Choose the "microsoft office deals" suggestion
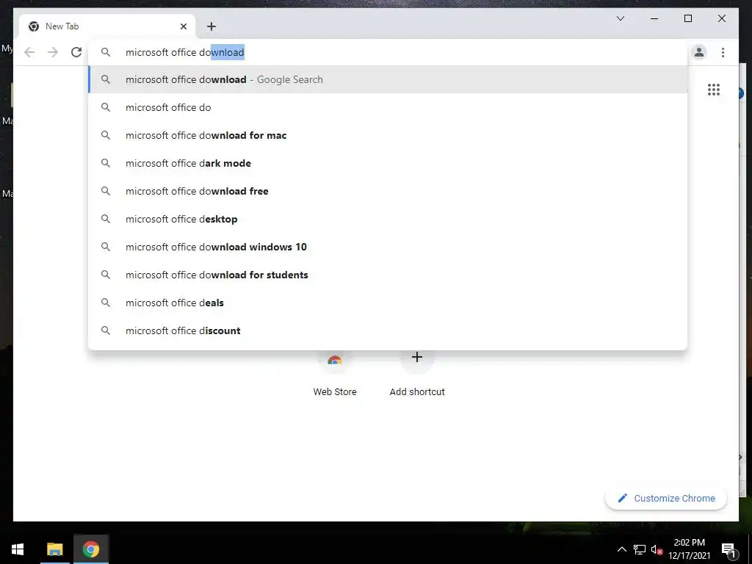 388,303
